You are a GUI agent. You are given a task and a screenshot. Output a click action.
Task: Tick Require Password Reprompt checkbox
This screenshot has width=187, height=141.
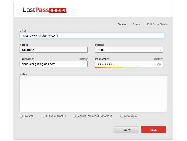coord(74,116)
